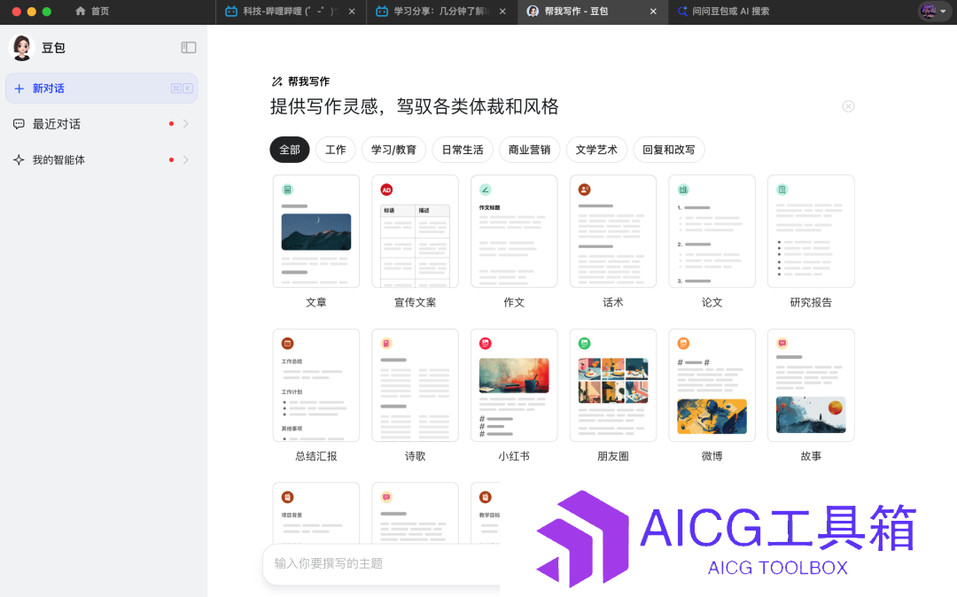957x597 pixels.
Task: Choose the 宣传文案 template thumbnail
Action: click(415, 231)
